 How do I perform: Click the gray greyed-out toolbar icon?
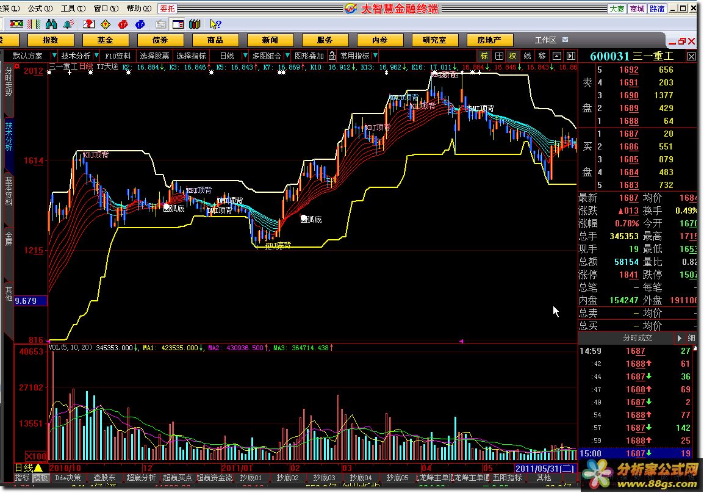pyautogui.click(x=160, y=24)
